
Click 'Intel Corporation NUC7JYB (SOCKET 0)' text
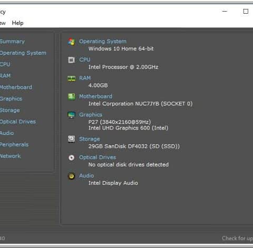pyautogui.click(x=141, y=104)
